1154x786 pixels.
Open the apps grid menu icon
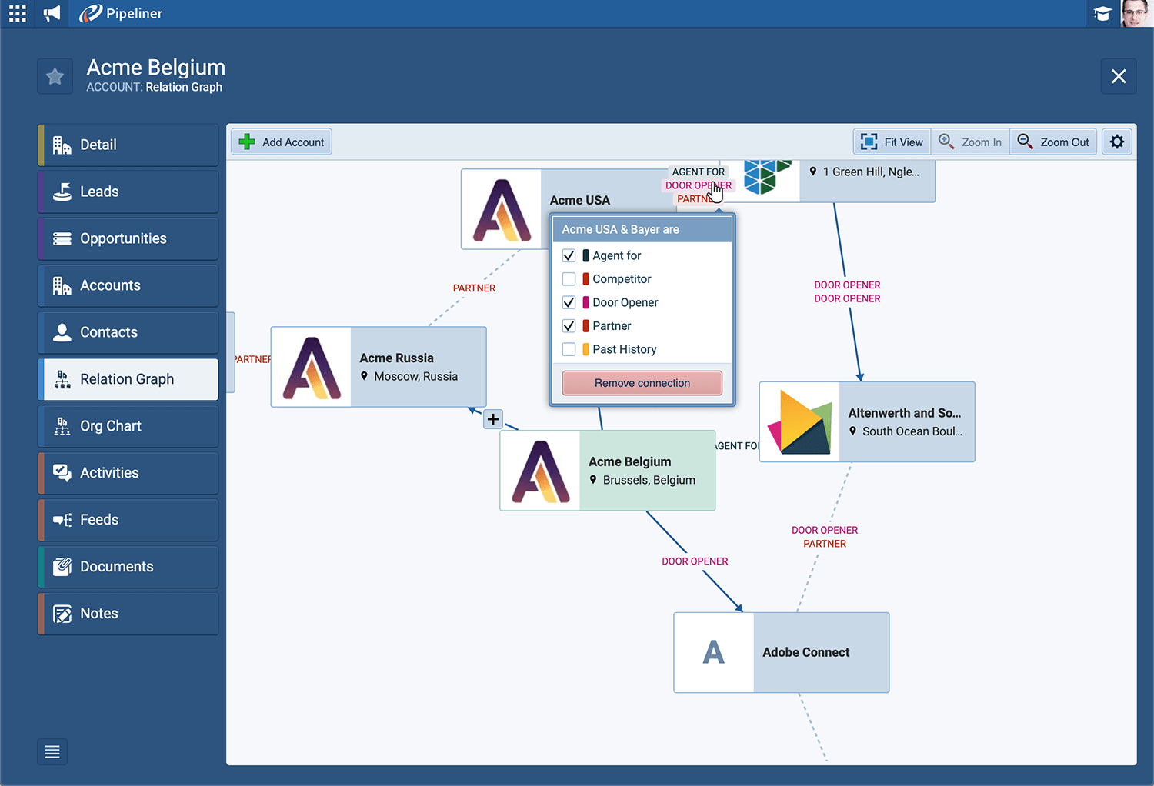click(x=17, y=14)
